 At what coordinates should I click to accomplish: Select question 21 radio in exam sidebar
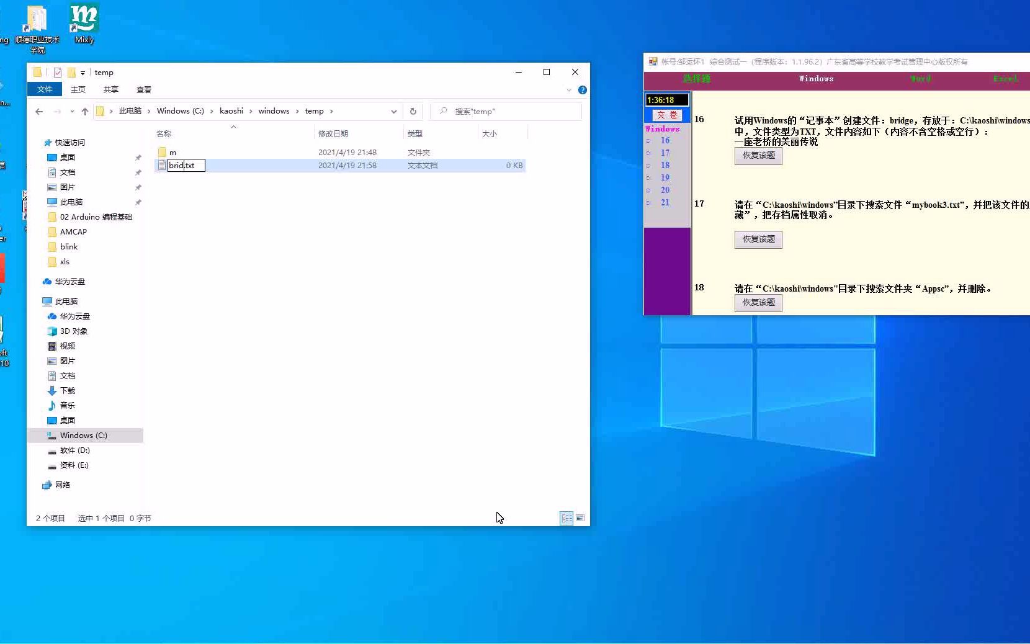(x=648, y=203)
